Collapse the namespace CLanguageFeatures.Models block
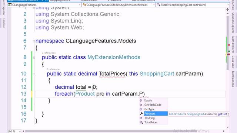 coord(34,41)
